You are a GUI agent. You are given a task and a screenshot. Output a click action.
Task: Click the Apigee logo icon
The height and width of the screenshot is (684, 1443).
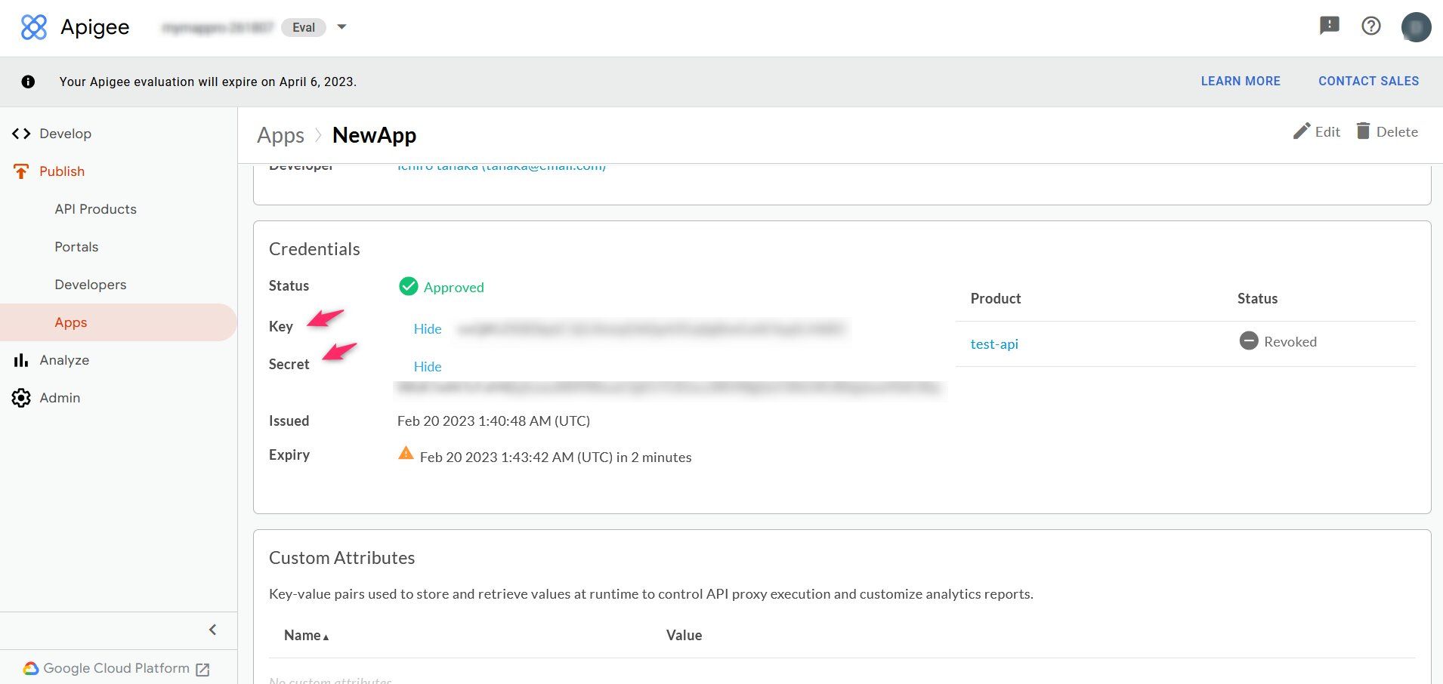(34, 27)
